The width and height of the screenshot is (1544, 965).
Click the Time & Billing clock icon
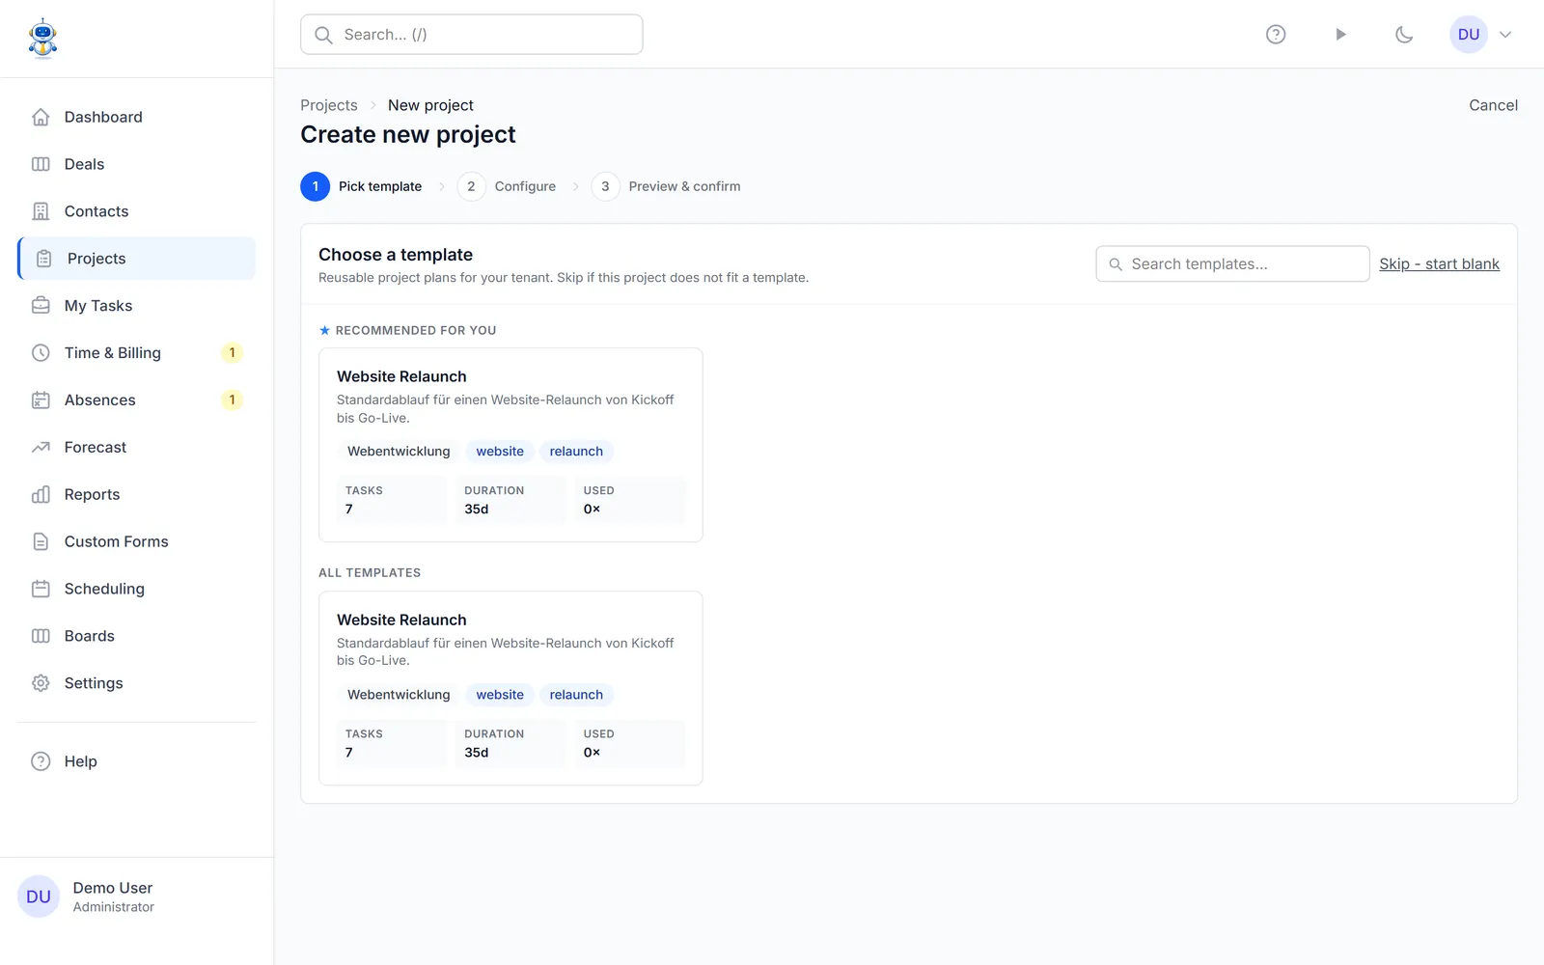pos(41,353)
